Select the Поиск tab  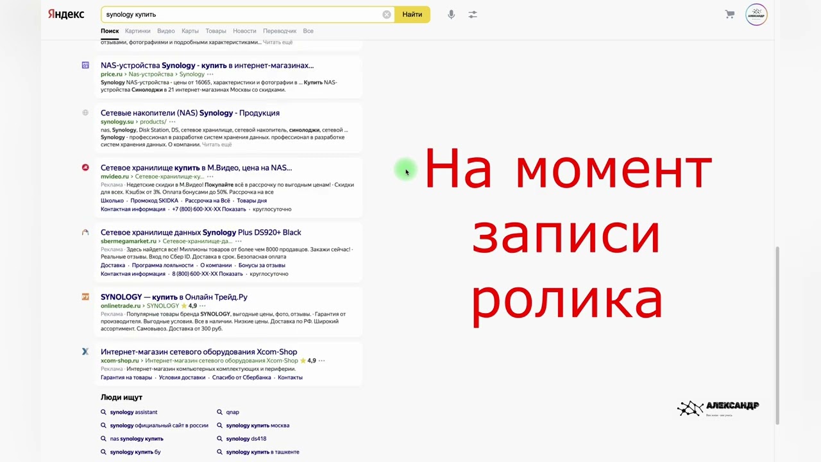110,31
